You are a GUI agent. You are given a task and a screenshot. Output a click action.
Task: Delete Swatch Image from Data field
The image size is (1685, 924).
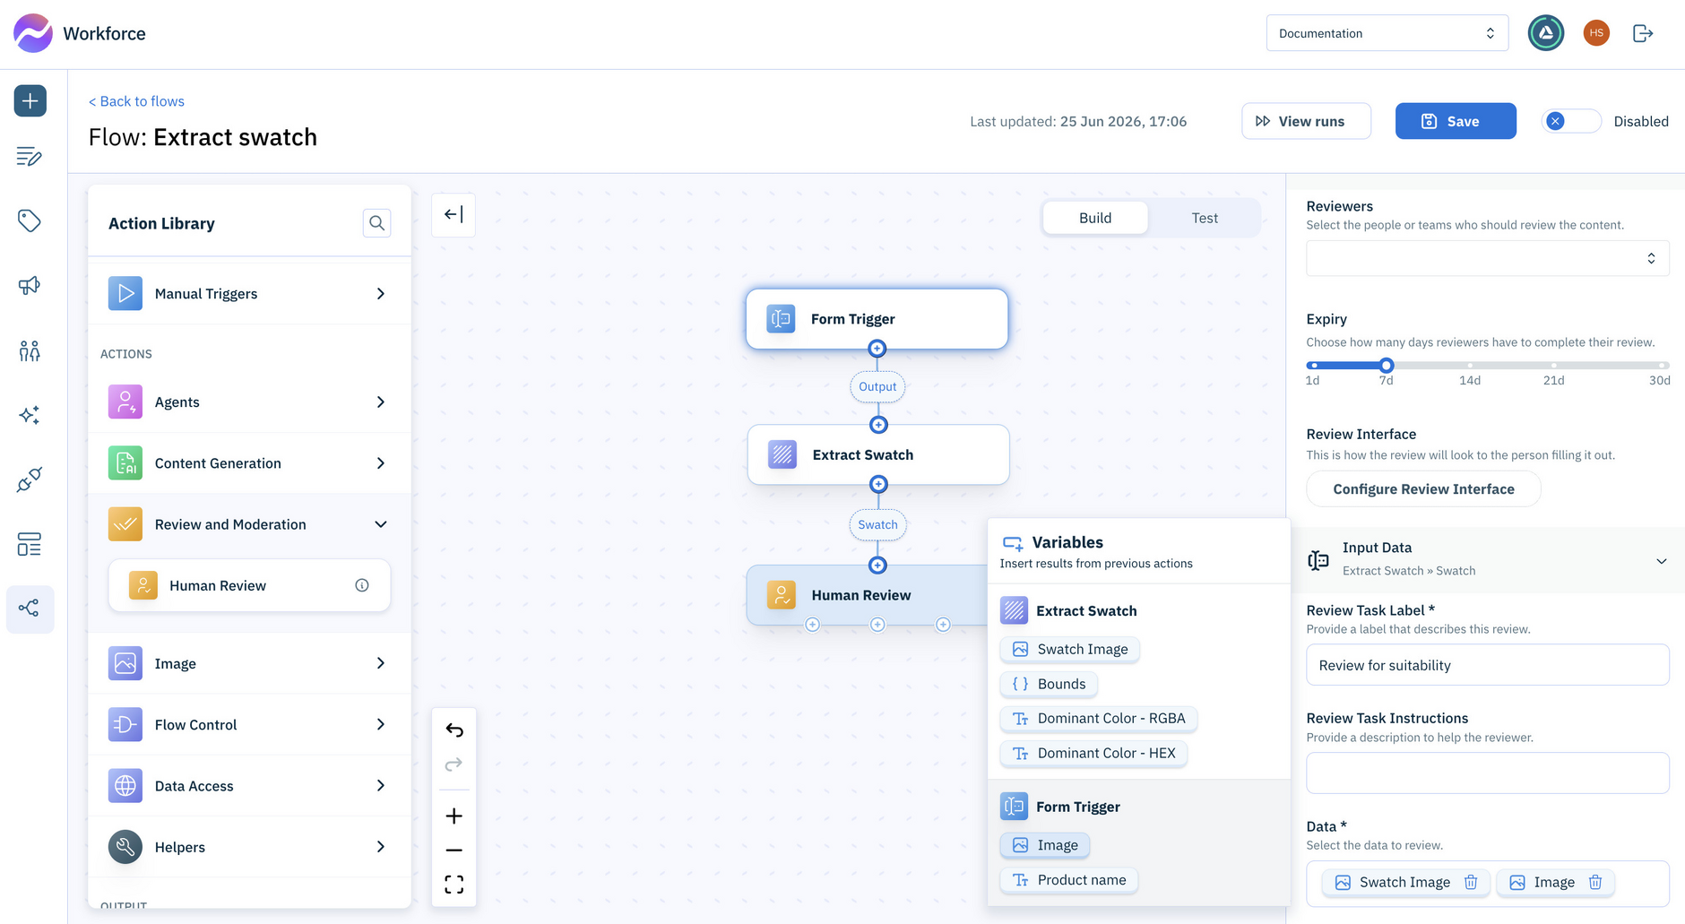point(1471,882)
